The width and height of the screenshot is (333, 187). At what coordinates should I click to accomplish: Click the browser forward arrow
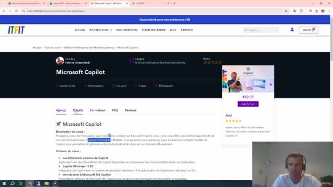click(10, 11)
